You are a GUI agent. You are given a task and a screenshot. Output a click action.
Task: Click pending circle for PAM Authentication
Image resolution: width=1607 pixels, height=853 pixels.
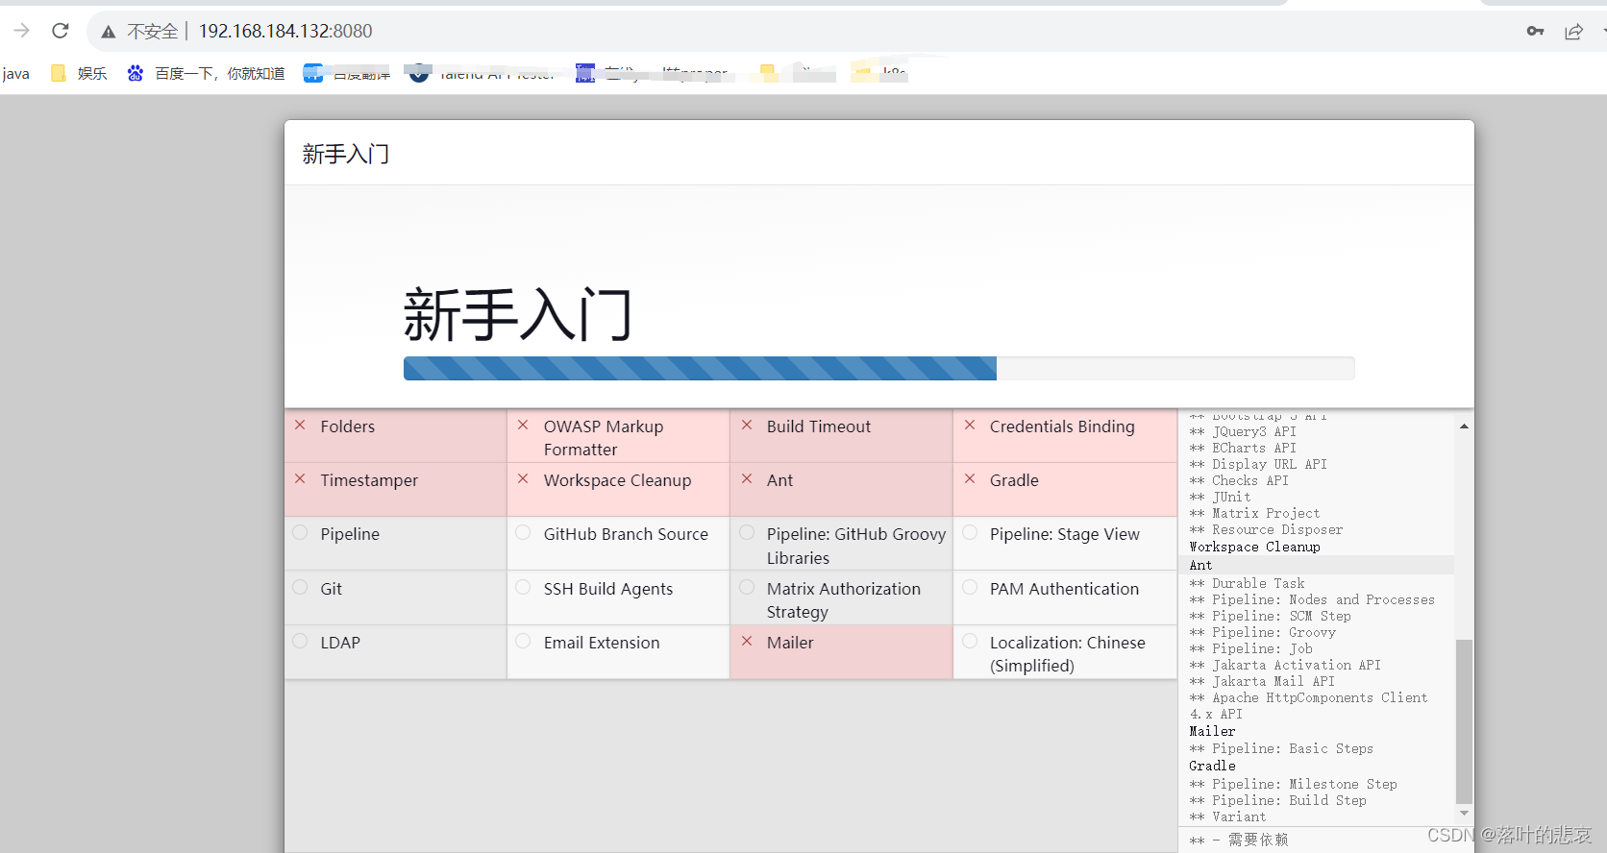click(970, 587)
